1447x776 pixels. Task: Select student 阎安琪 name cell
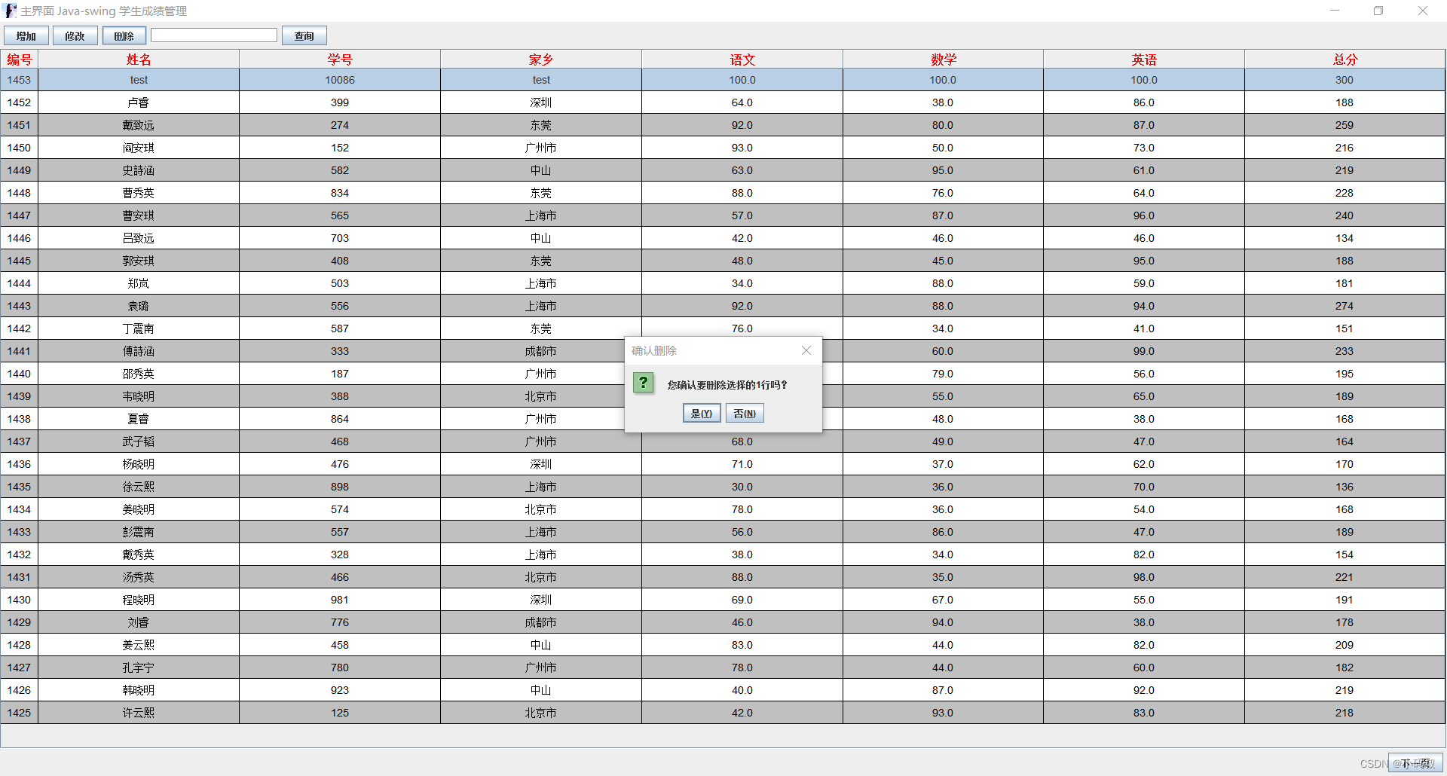point(139,148)
